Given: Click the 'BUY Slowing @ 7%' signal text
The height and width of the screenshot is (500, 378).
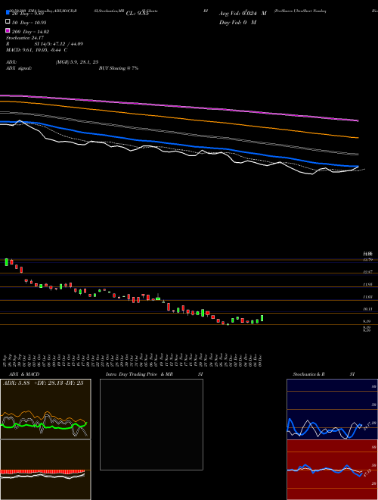Looking at the screenshot, I should click(119, 68).
